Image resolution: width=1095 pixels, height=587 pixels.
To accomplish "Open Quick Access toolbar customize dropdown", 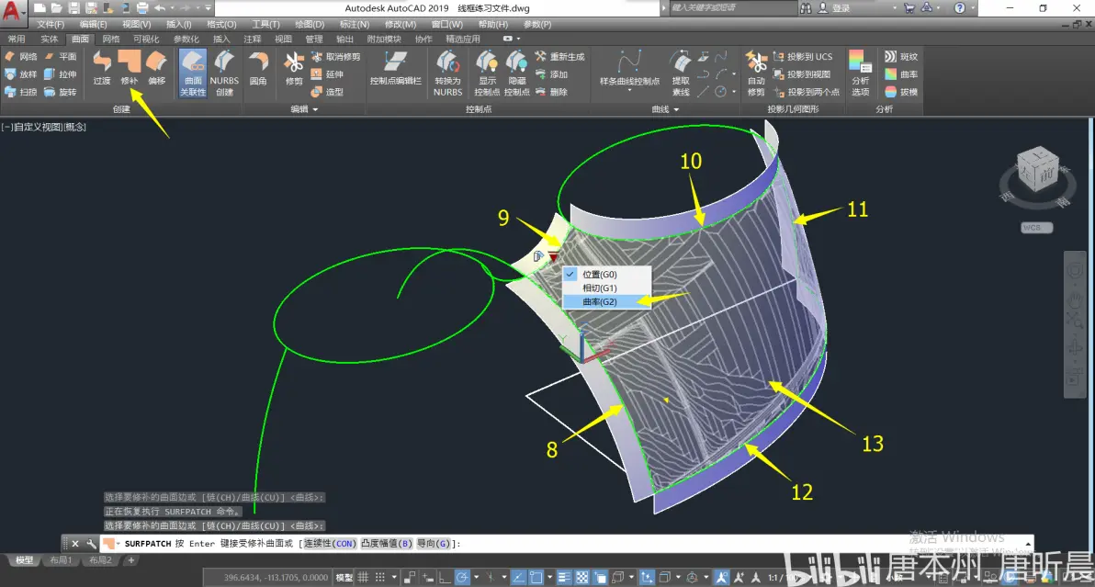I will click(x=209, y=8).
